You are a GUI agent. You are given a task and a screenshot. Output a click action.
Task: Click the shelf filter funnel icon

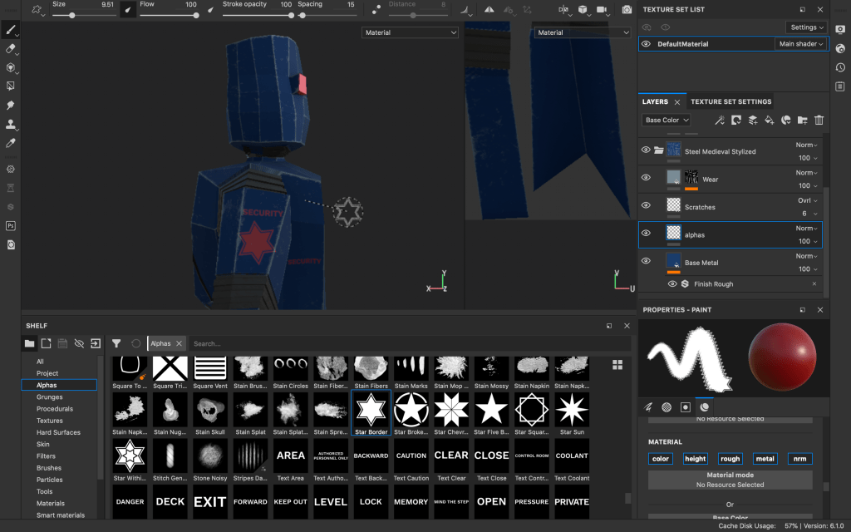click(x=116, y=343)
